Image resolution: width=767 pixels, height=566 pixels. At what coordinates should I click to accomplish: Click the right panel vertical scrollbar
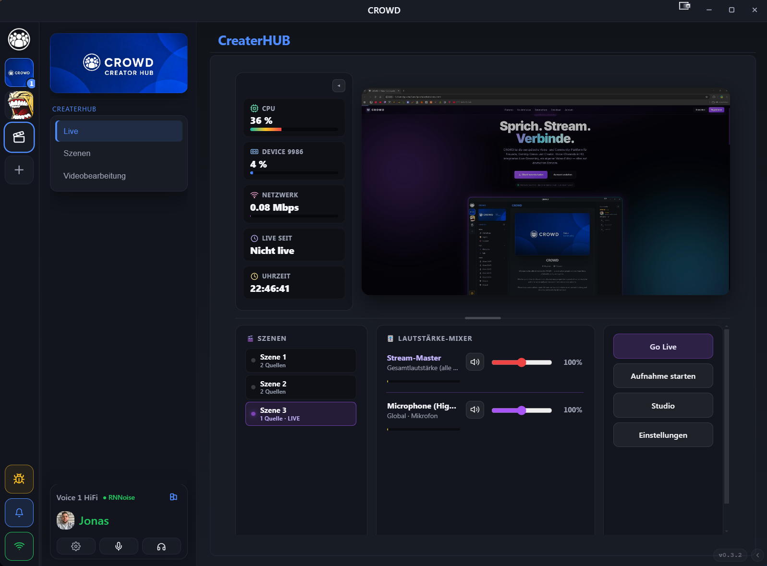[726, 416]
